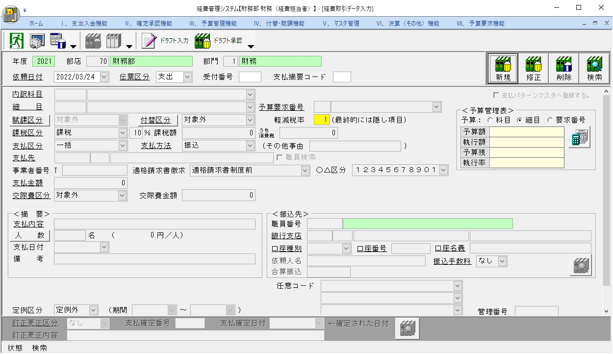Click the 銀行支店 label link
Viewport: 613px width, 354px height.
point(286,236)
